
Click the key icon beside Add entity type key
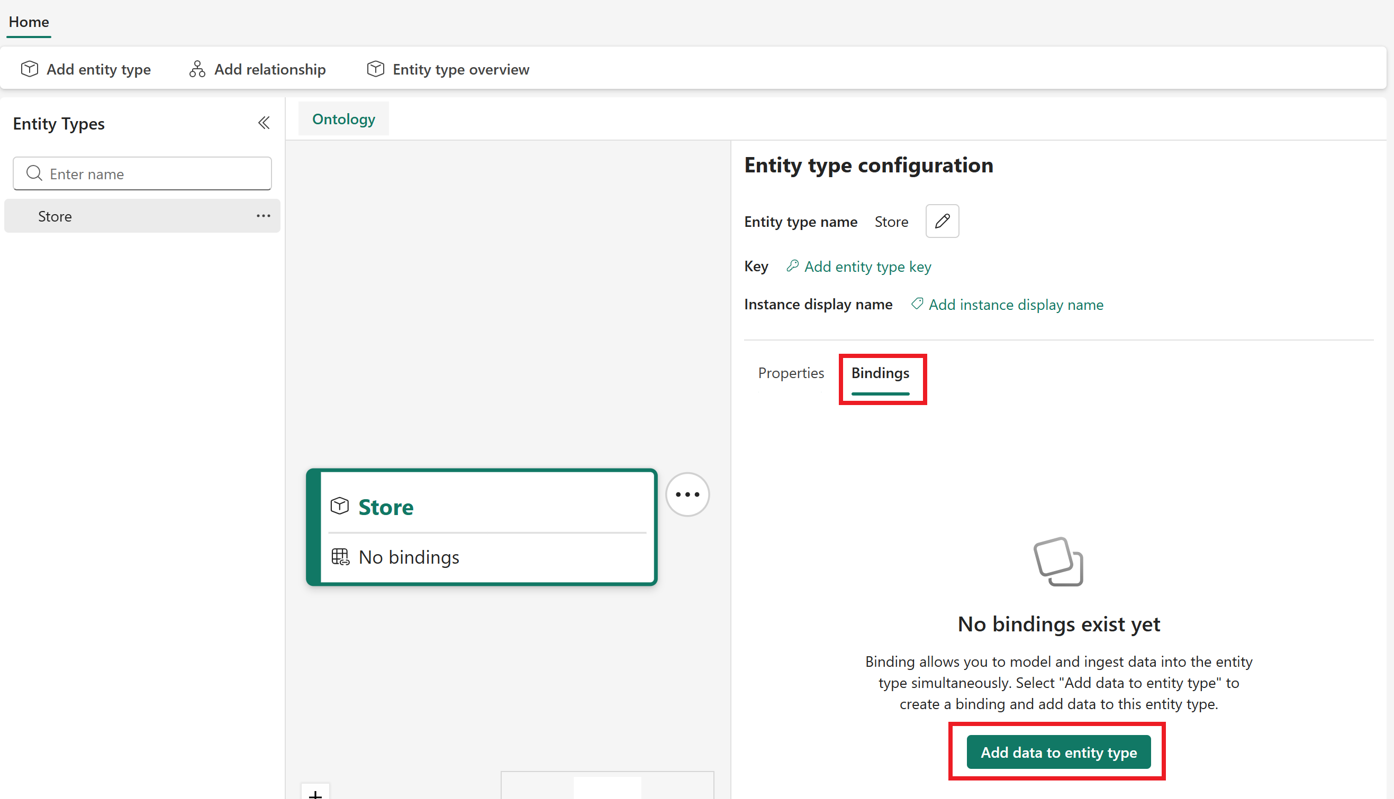793,265
